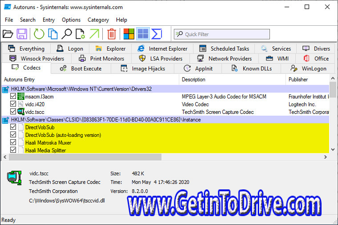Click the entry properties page icon
338x225 pixels.
80,34
